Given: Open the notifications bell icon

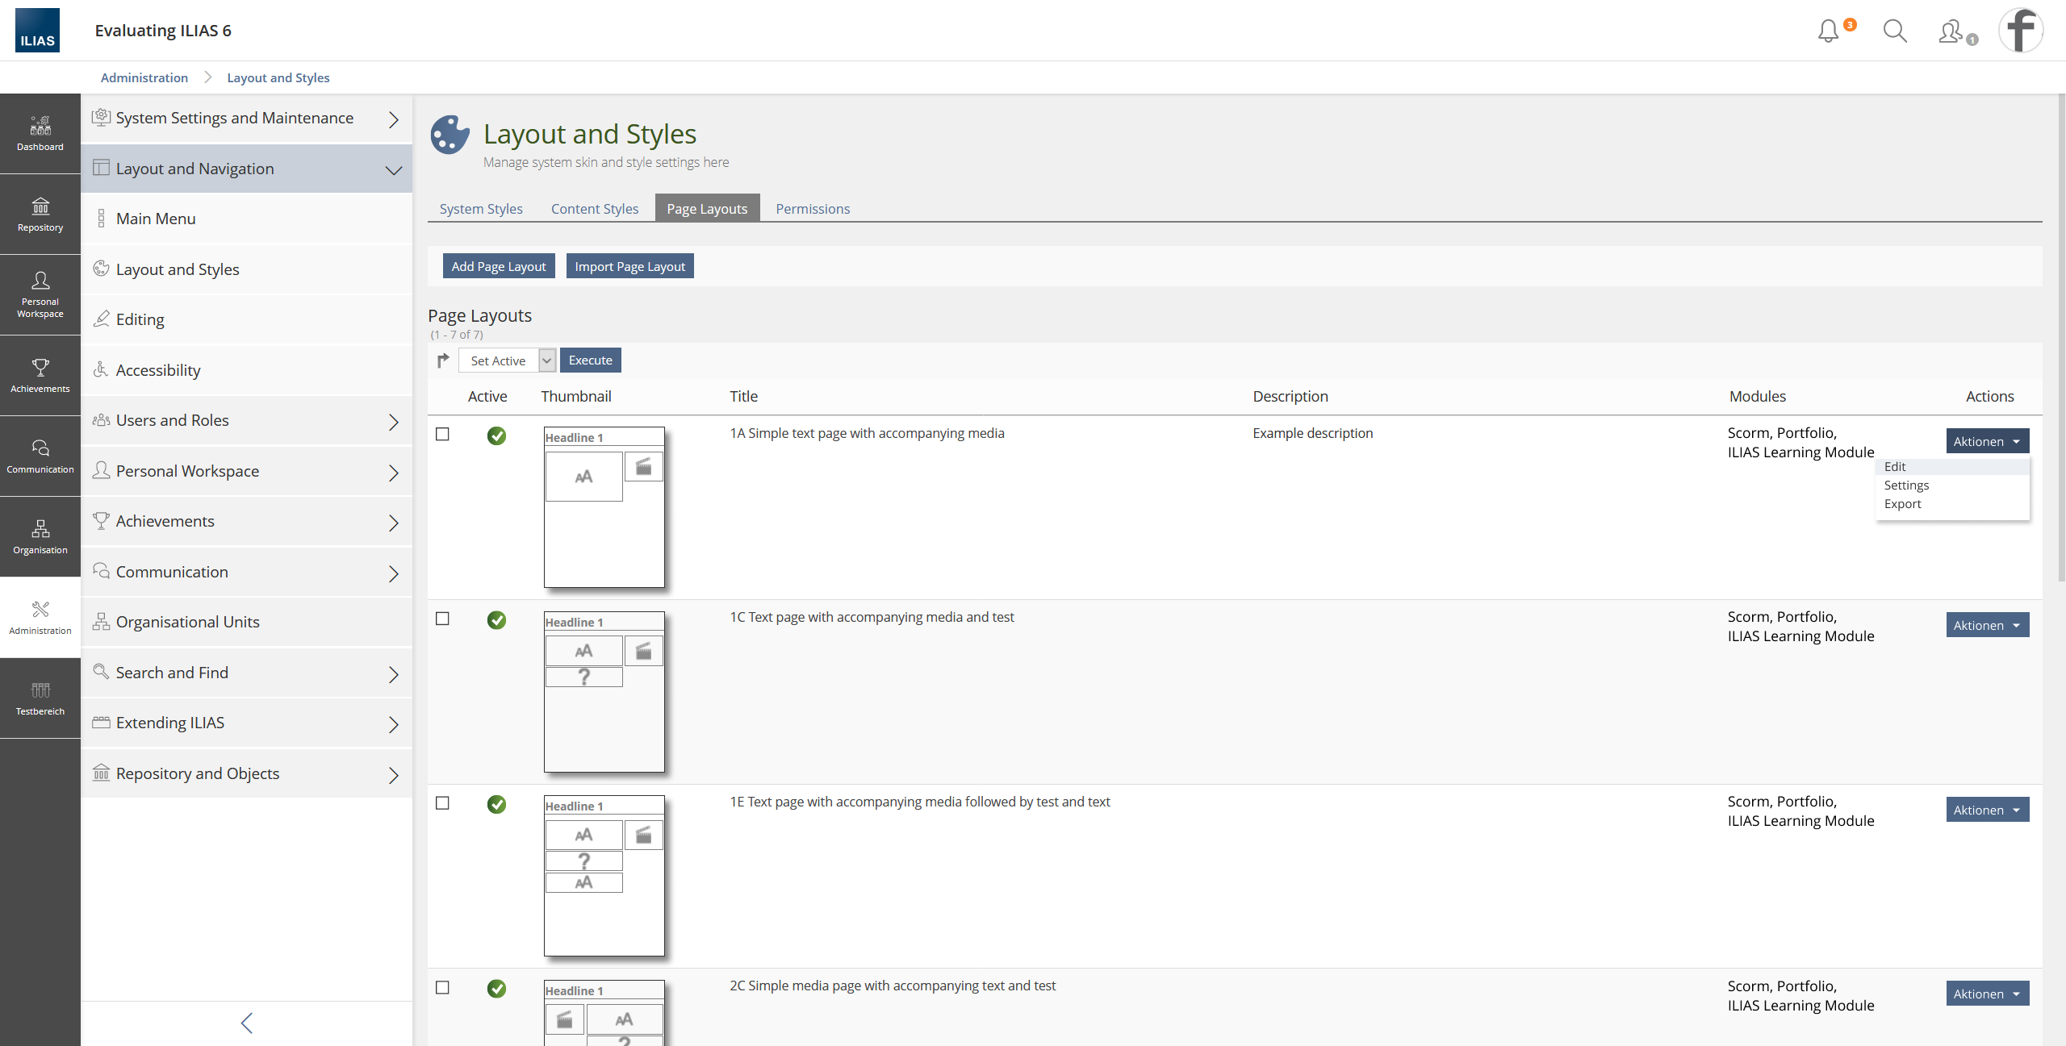Looking at the screenshot, I should [1829, 31].
